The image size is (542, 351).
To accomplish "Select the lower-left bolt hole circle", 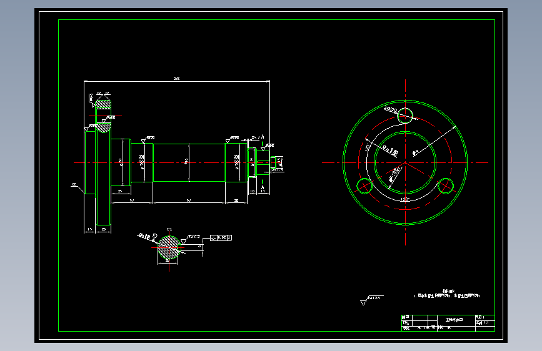I will click(x=364, y=186).
